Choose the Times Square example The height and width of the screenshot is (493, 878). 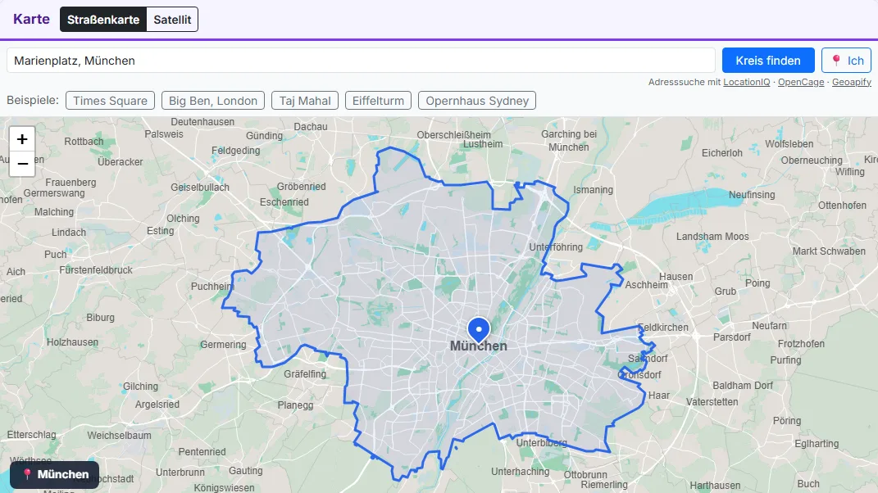click(x=111, y=101)
